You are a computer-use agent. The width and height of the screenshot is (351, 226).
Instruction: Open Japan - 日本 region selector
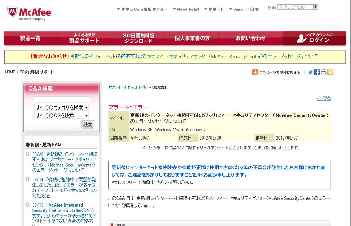pos(244,9)
